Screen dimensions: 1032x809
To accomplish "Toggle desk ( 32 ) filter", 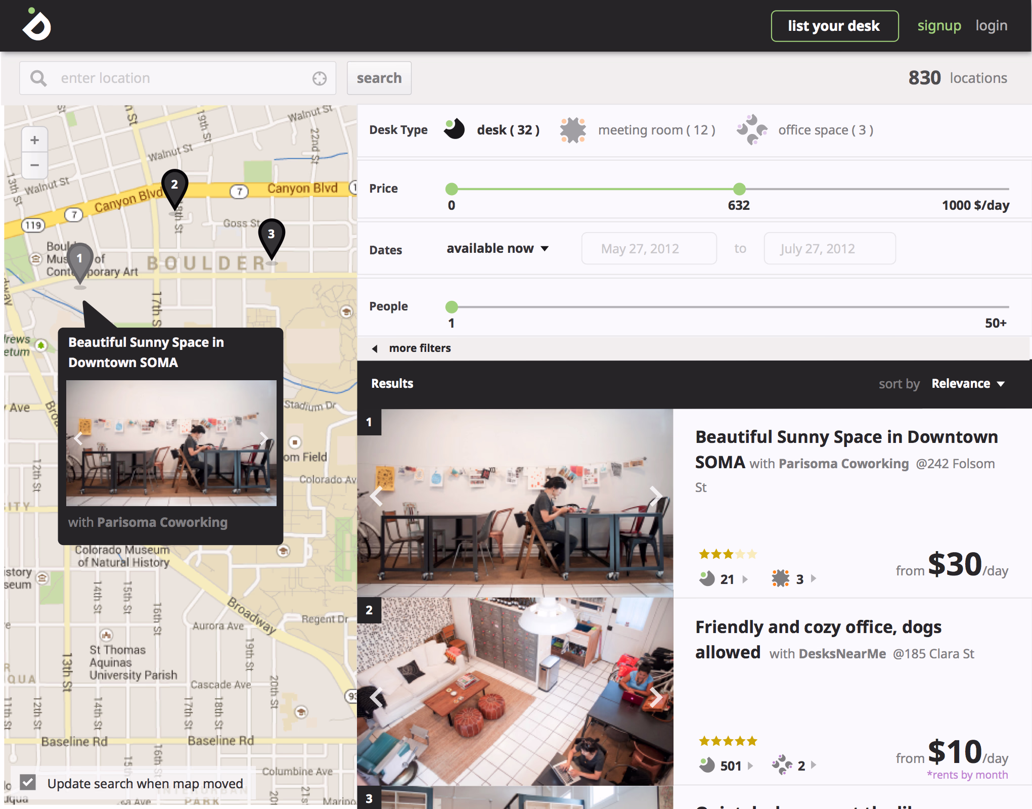I will pos(508,130).
